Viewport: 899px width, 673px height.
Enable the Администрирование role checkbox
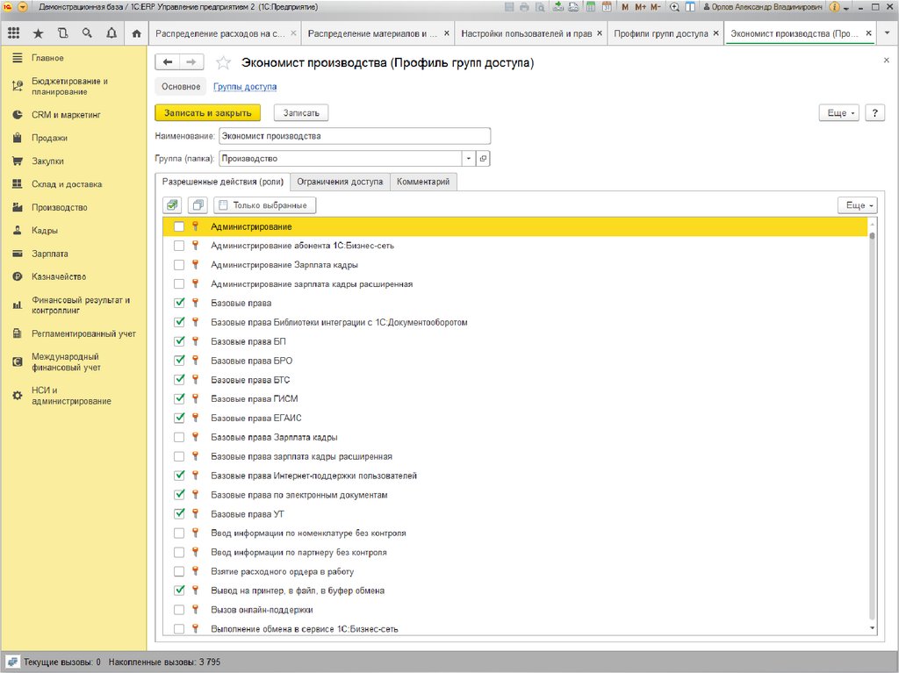coord(179,227)
